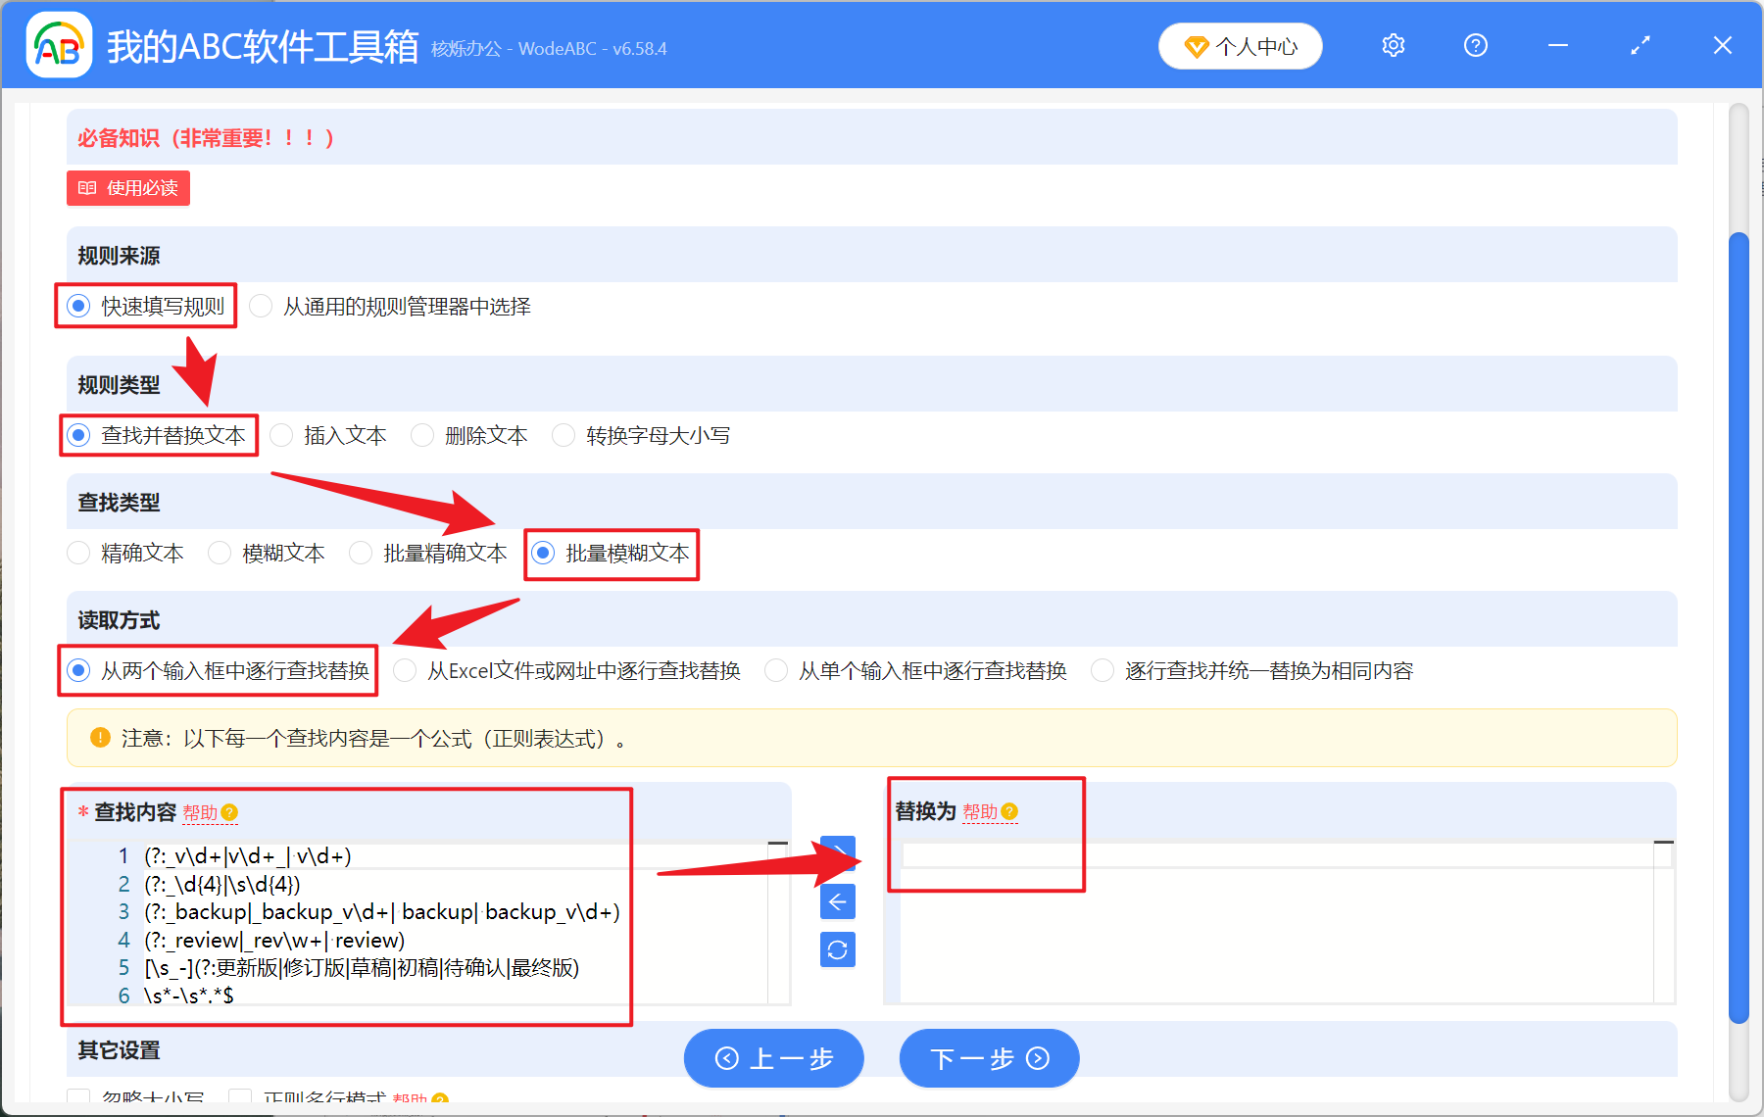The height and width of the screenshot is (1117, 1764).
Task: Click the help question-mark icon in title bar
Action: 1475,45
